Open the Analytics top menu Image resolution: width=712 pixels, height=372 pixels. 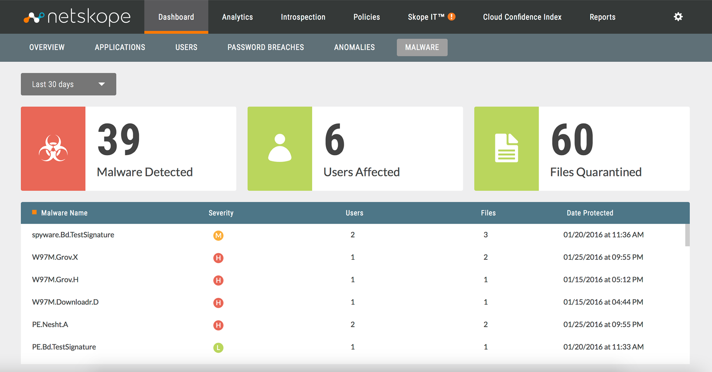tap(237, 17)
